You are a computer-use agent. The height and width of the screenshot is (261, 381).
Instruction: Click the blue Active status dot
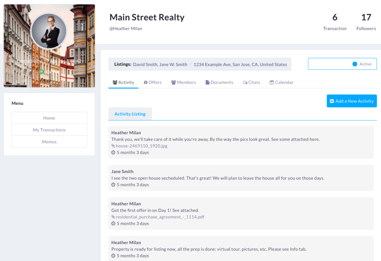pyautogui.click(x=355, y=64)
